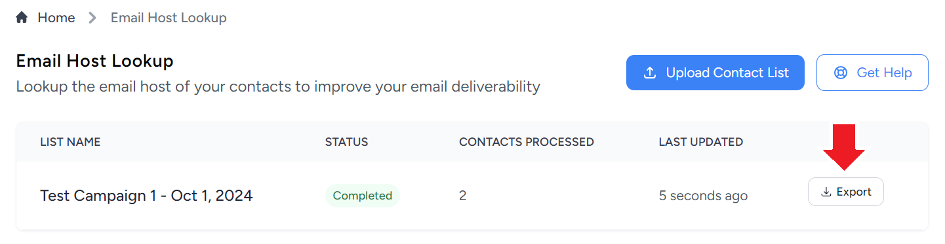Open Test Campaign 1 - Oct 1, 2024 row
Viewport: 945px width, 244px height.
[x=472, y=196]
